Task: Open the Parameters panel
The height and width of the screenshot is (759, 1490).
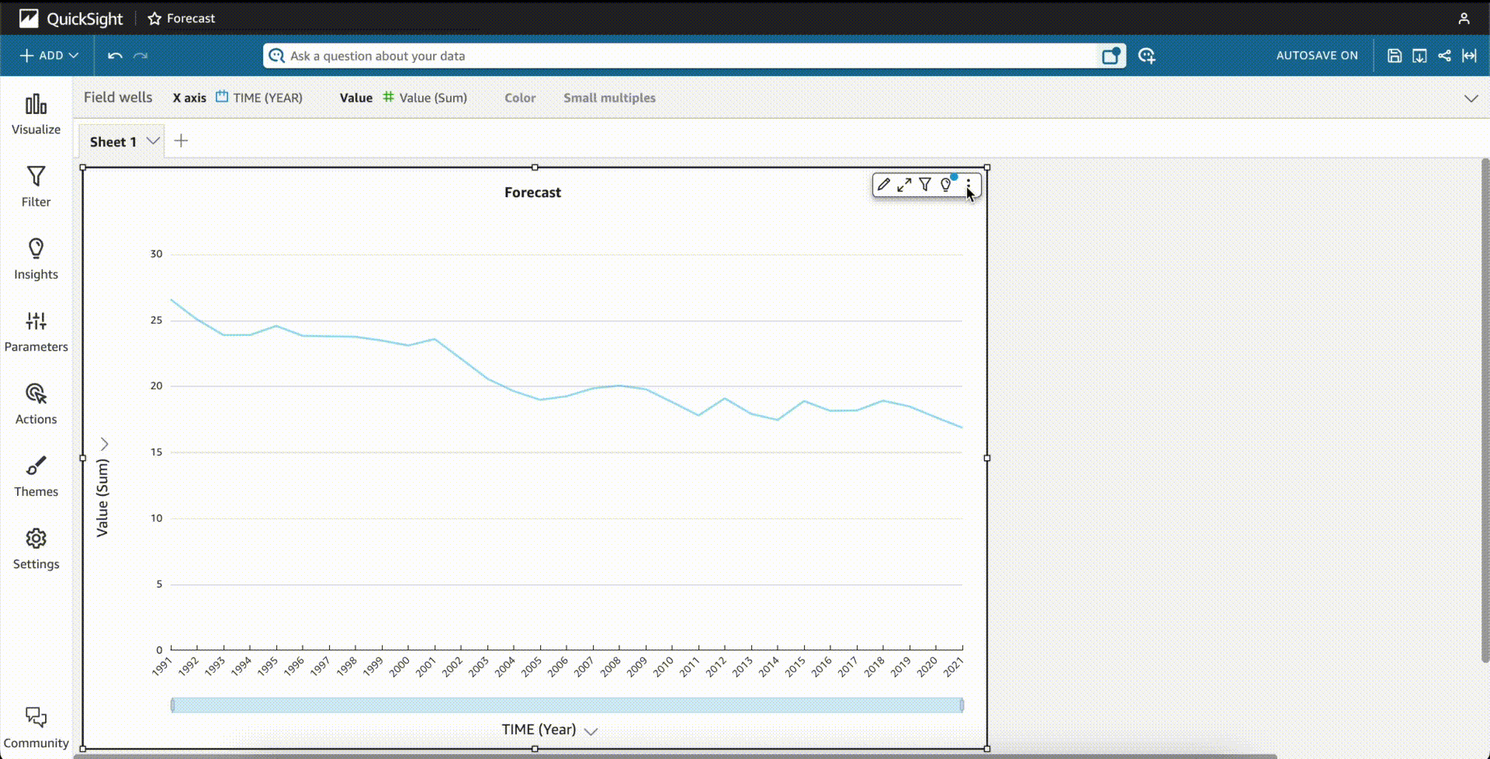Action: pyautogui.click(x=36, y=332)
